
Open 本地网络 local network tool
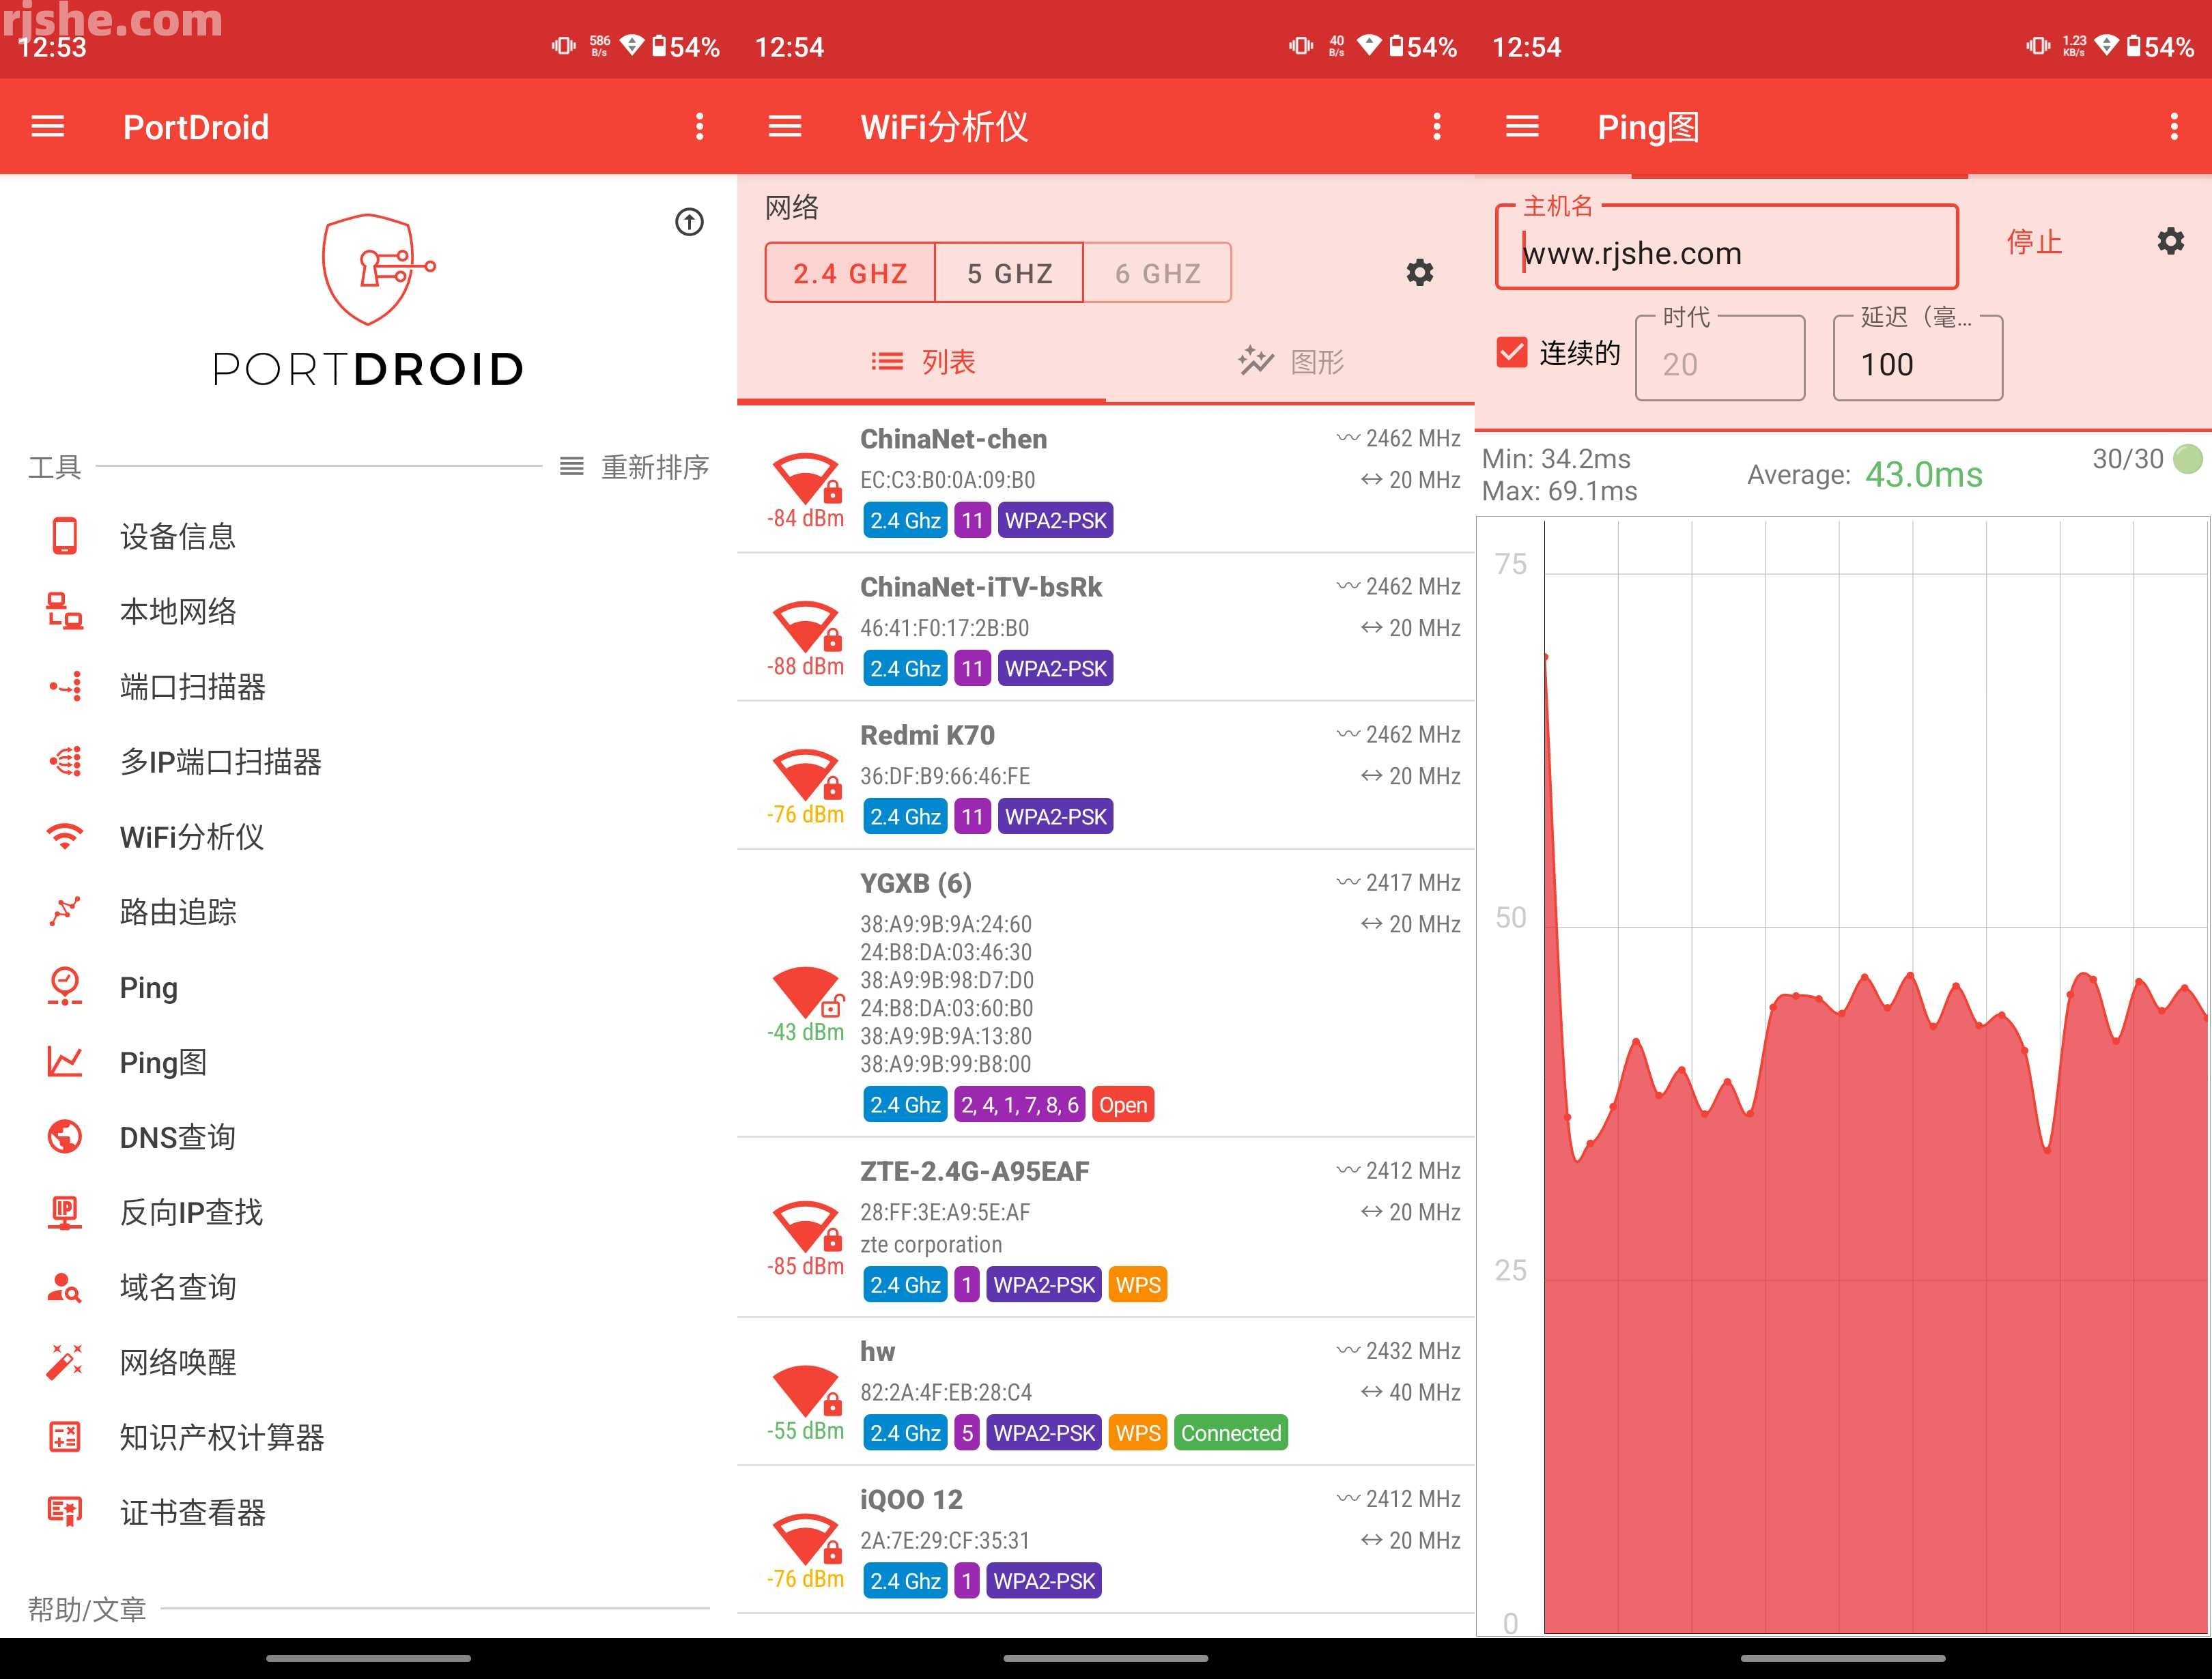point(368,611)
